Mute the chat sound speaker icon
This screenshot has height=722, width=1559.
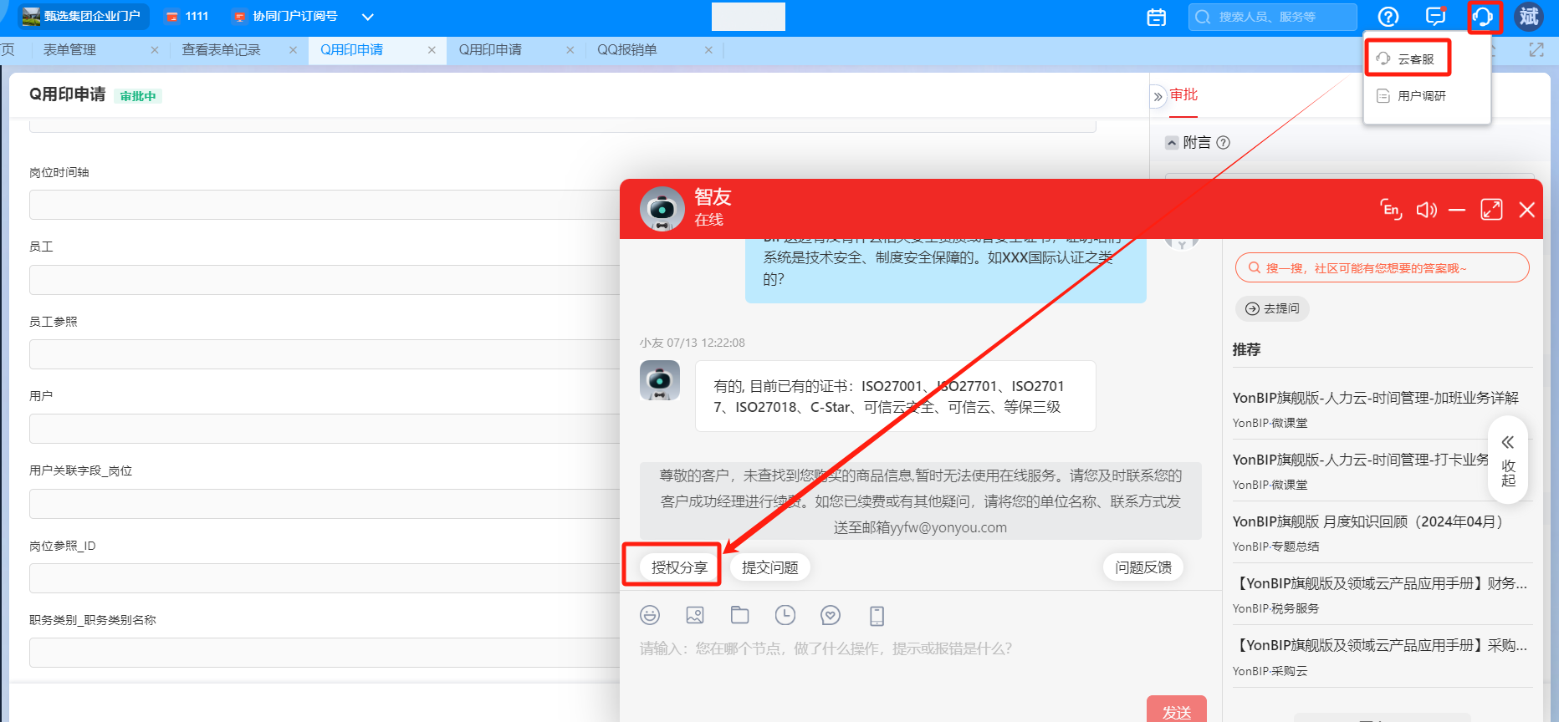[1427, 210]
